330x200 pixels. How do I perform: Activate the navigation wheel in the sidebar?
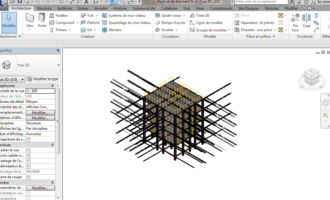tap(325, 103)
